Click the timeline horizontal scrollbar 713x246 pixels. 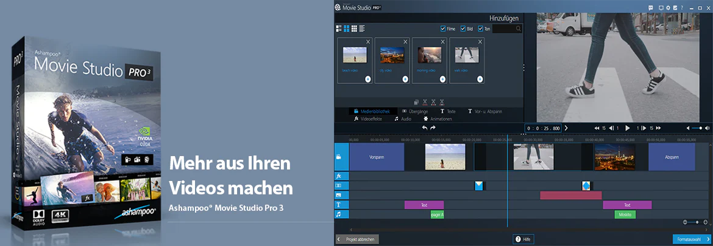(x=528, y=230)
